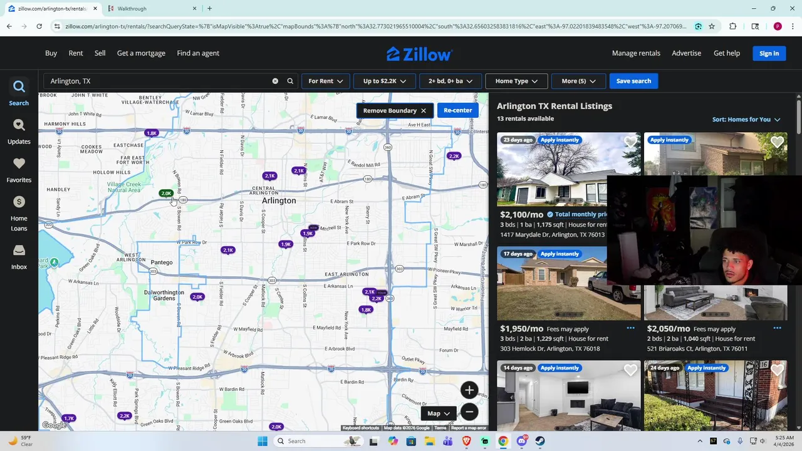Click the 2.2K marker in northeast map
802x451 pixels.
coord(454,156)
